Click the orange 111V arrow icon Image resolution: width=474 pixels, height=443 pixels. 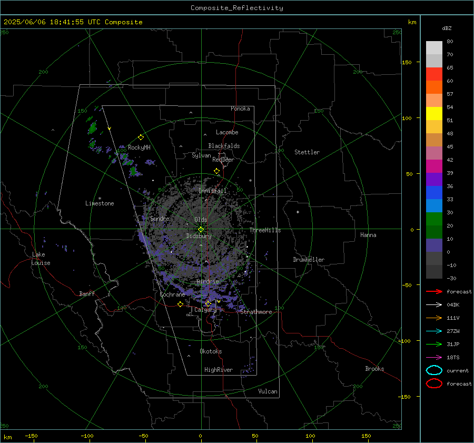click(x=434, y=318)
